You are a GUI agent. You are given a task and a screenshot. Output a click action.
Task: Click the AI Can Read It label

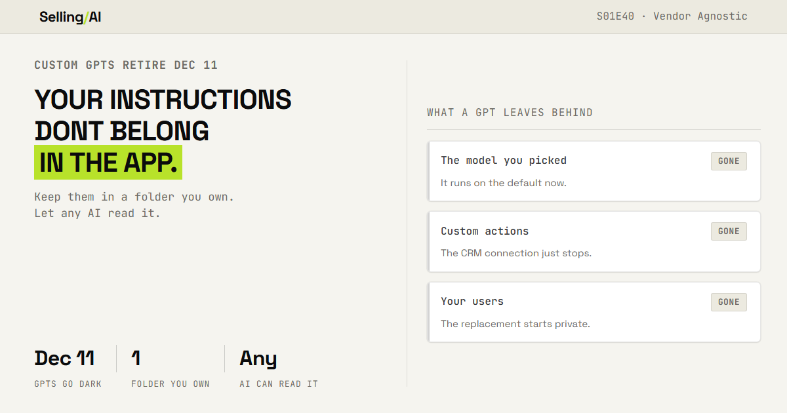tap(279, 384)
